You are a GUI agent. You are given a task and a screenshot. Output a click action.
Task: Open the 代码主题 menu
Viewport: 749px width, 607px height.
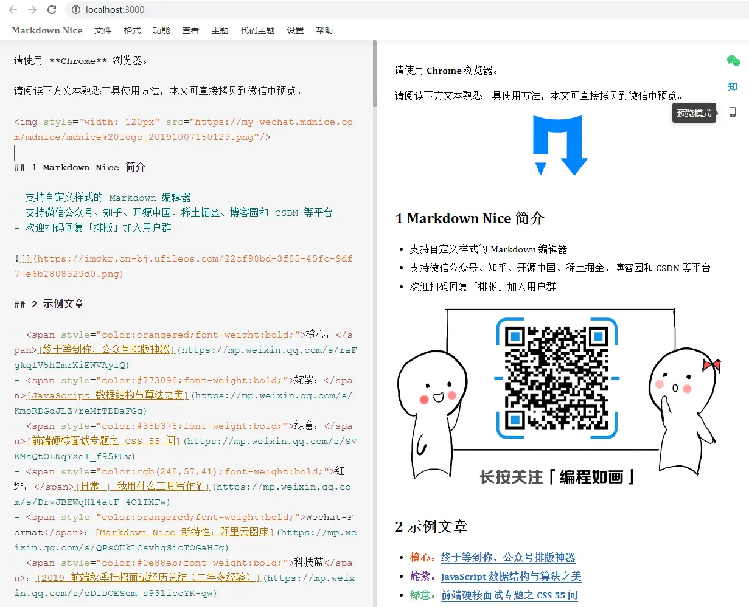pyautogui.click(x=257, y=30)
